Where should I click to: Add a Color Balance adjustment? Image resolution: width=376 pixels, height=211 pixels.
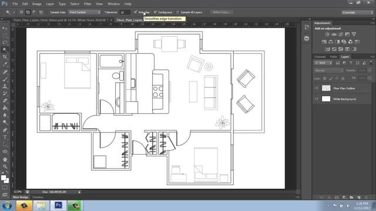pyautogui.click(x=331, y=42)
